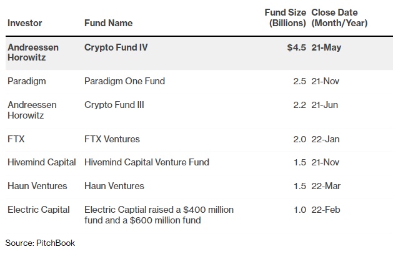Open the Source: PitchBook attribution
The width and height of the screenshot is (398, 254).
click(x=40, y=243)
